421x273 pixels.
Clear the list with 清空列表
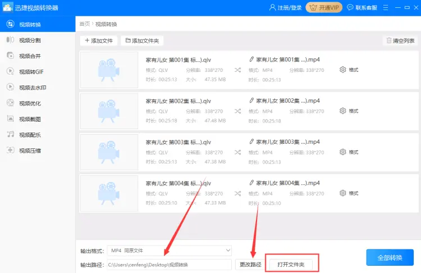[400, 40]
